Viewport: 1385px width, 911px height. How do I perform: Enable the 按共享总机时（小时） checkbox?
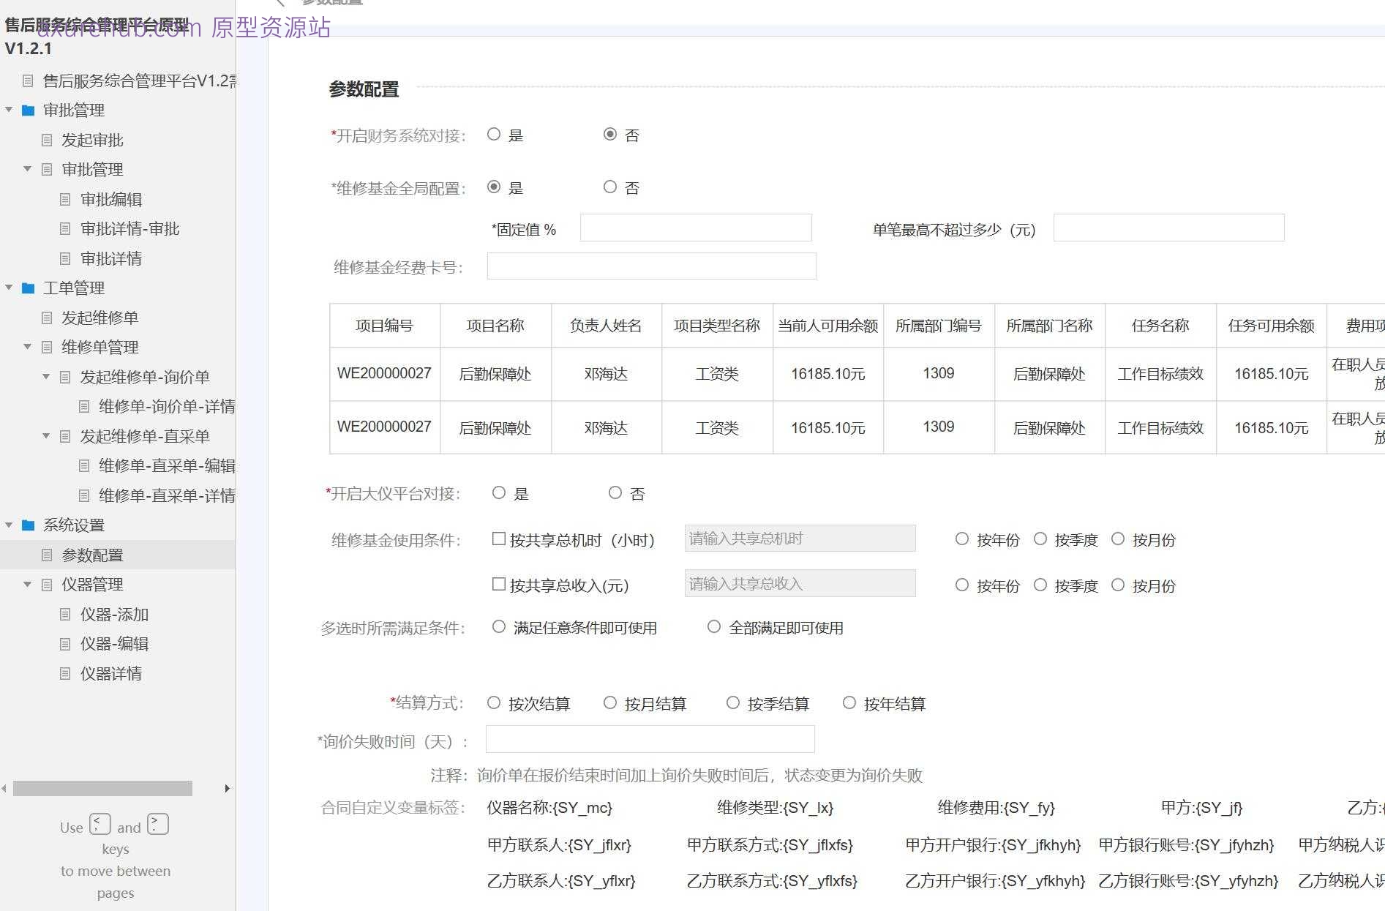pos(499,539)
